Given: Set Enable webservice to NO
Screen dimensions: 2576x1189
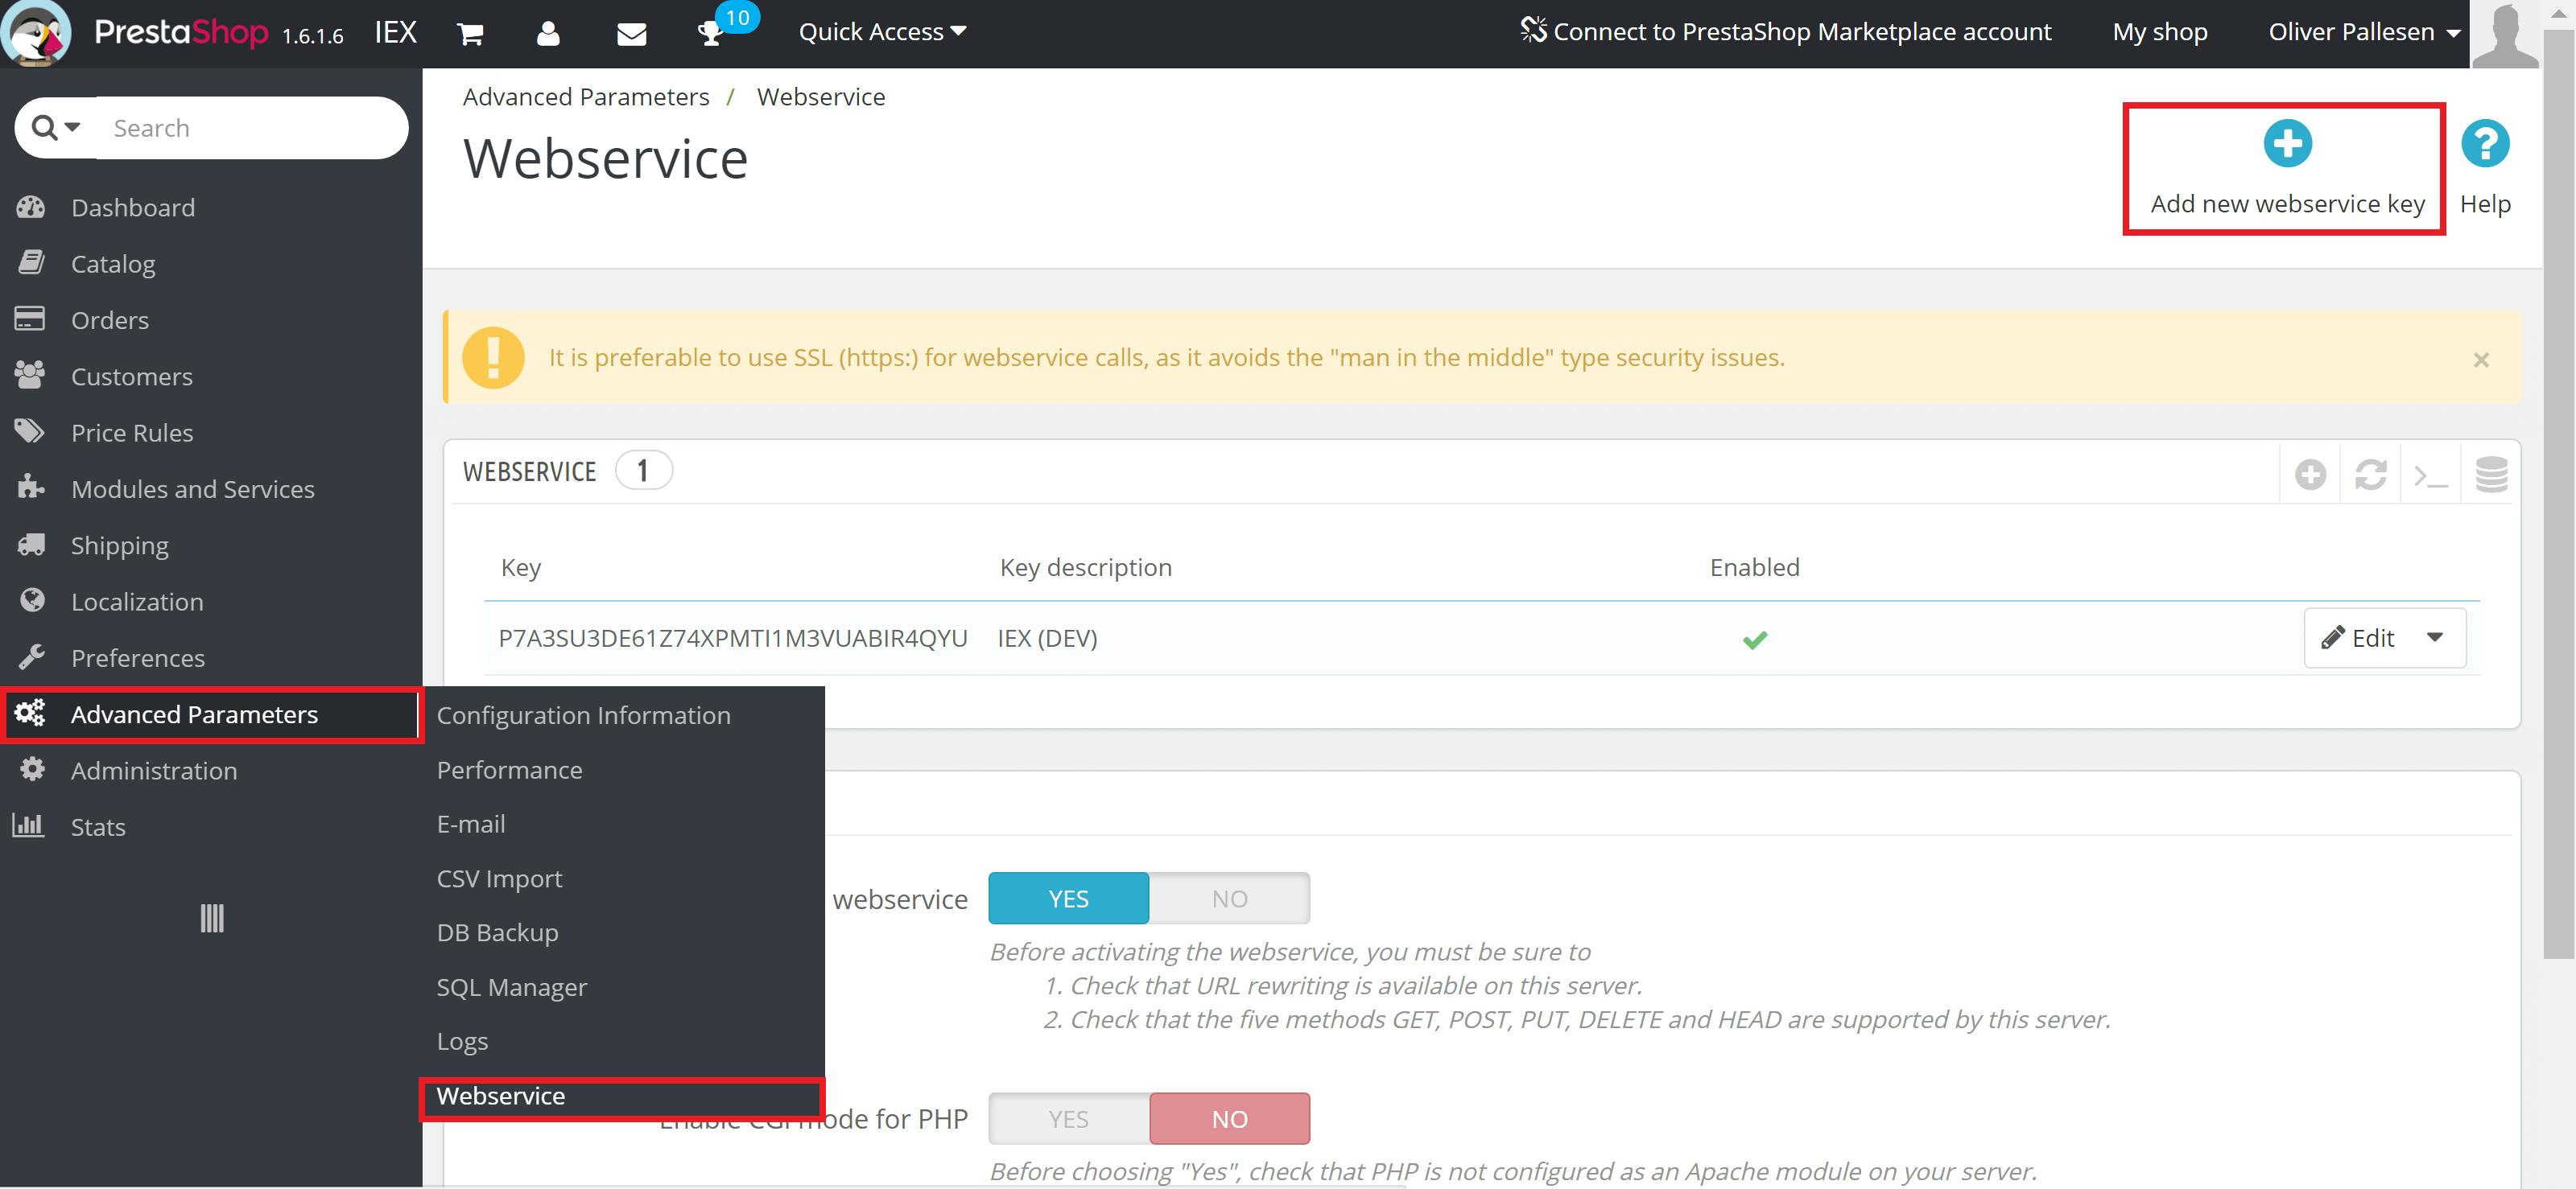Looking at the screenshot, I should coord(1229,899).
